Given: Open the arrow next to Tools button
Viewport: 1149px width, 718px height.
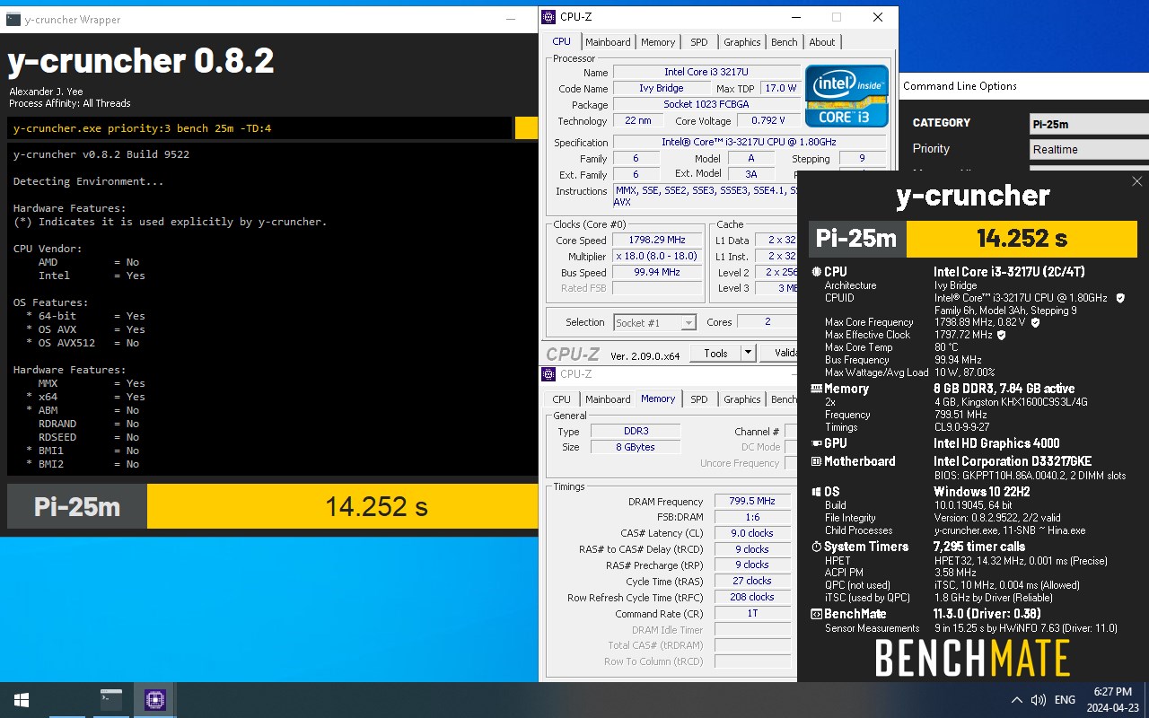Looking at the screenshot, I should pos(748,354).
